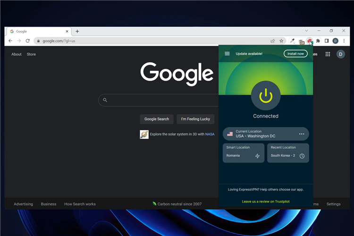Click the ExpressVPN extension icon in toolbar

pyautogui.click(x=310, y=41)
